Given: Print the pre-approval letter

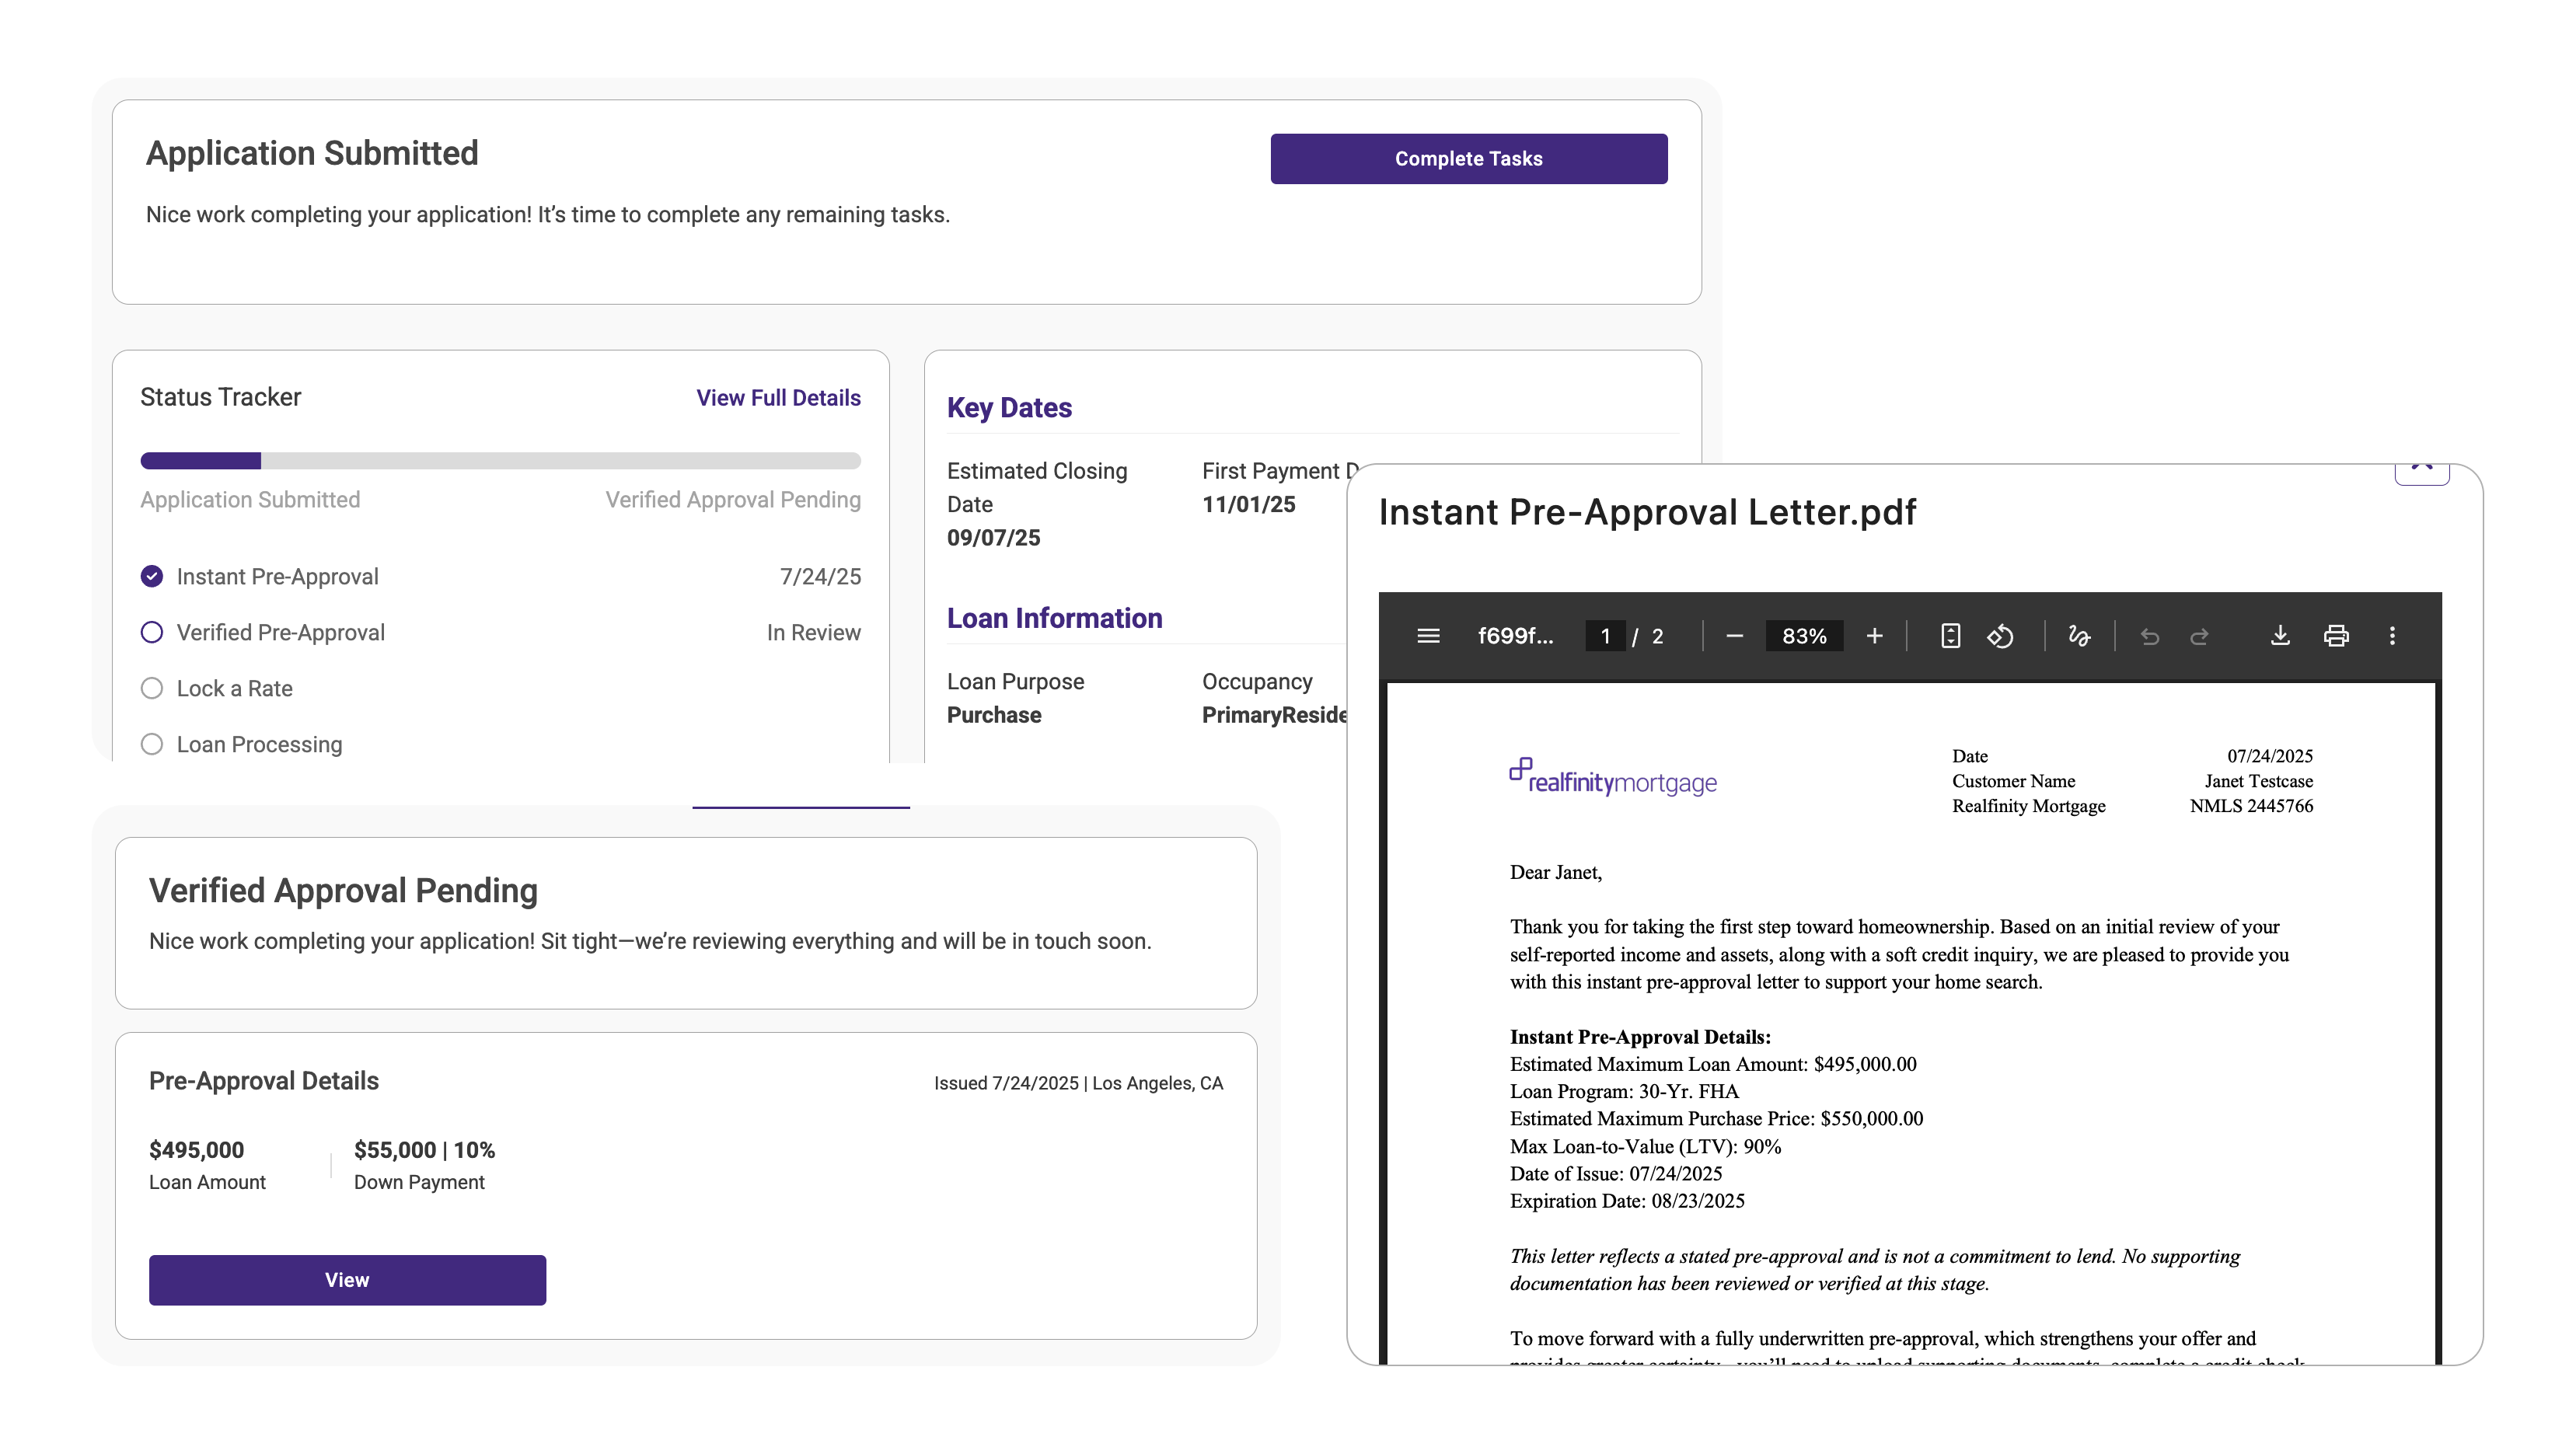Looking at the screenshot, I should (x=2336, y=636).
